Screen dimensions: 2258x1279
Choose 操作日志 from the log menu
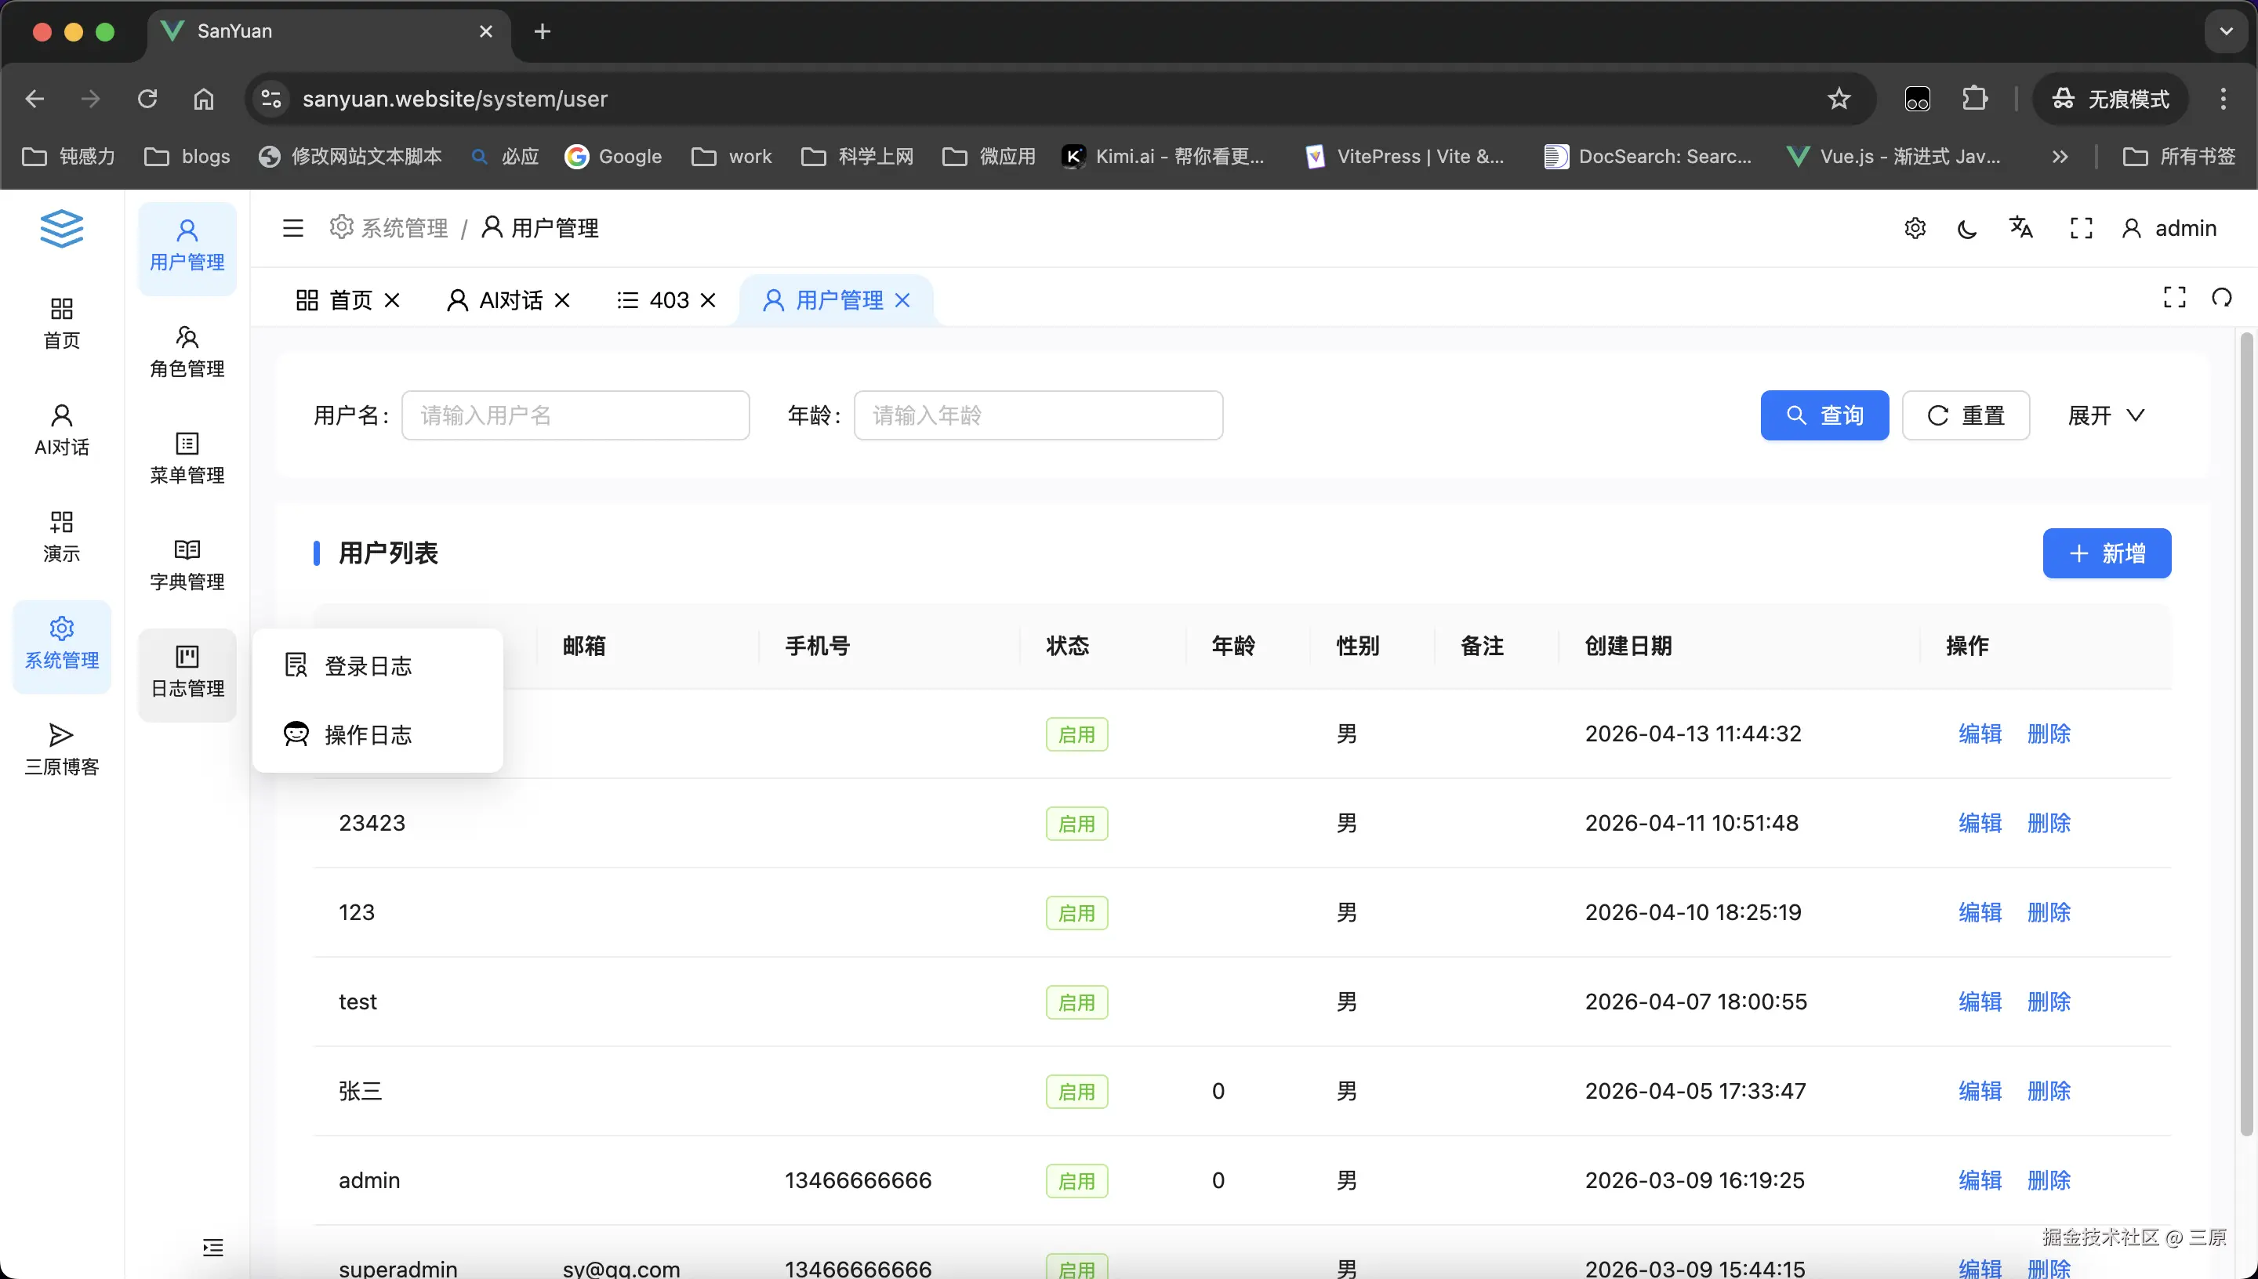pyautogui.click(x=369, y=734)
